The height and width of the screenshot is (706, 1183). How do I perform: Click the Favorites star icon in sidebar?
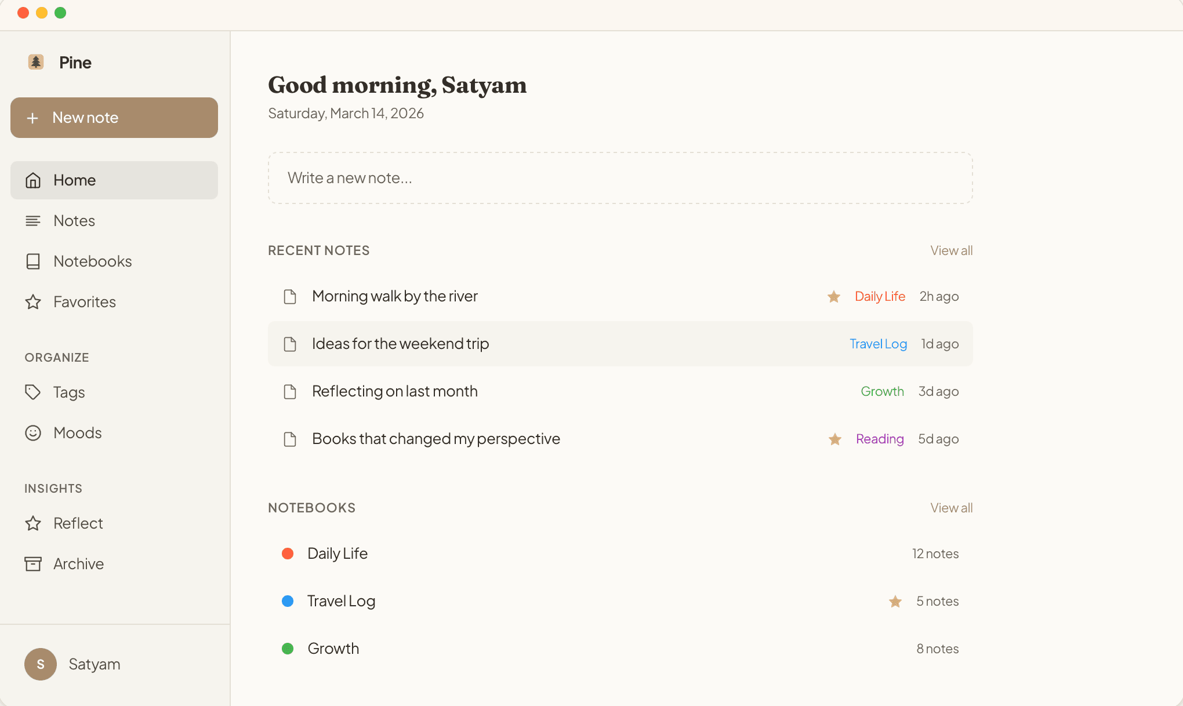33,302
